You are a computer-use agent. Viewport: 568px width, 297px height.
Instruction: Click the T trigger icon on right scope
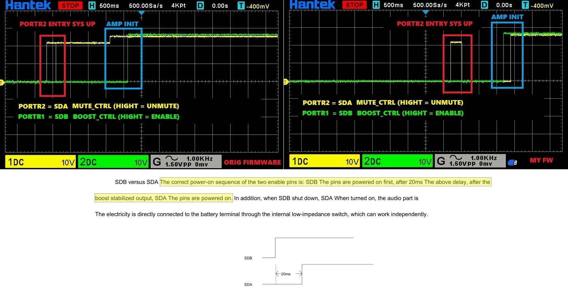pyautogui.click(x=525, y=5)
